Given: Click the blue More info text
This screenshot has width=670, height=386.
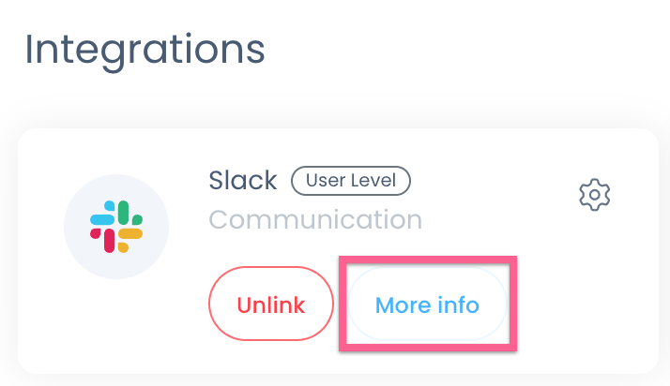Looking at the screenshot, I should tap(427, 304).
